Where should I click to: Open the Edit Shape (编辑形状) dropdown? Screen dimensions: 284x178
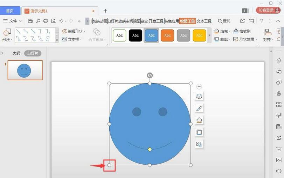(73, 31)
